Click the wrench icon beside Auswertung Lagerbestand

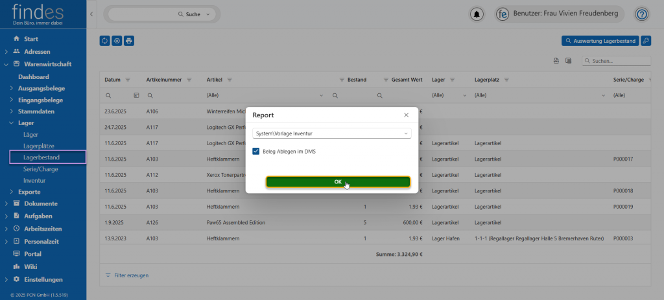pos(645,41)
